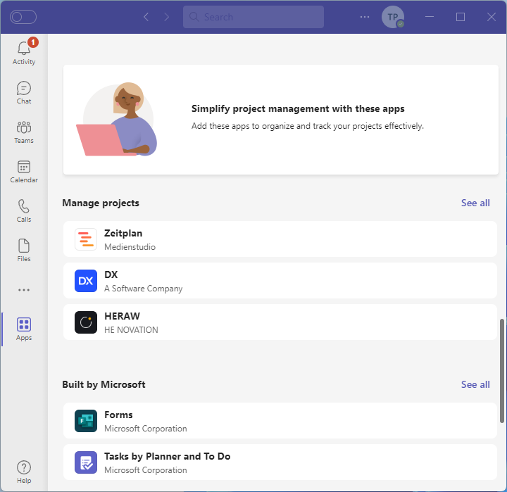Select the HE NOVATION publisher text
Viewport: 507px width, 492px height.
[x=131, y=329]
